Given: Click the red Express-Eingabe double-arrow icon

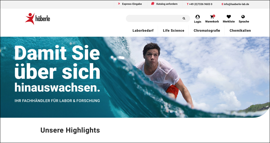Looking at the screenshot, I should tap(119, 4).
